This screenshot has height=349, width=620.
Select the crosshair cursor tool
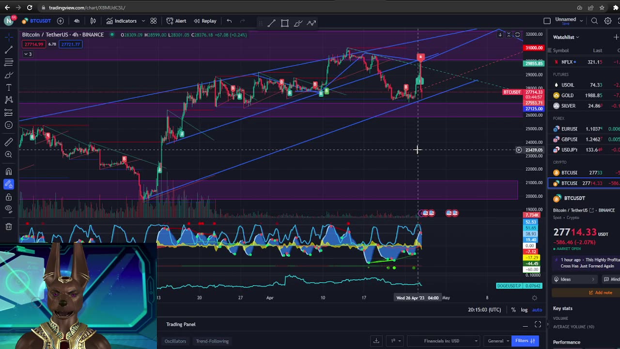9,37
